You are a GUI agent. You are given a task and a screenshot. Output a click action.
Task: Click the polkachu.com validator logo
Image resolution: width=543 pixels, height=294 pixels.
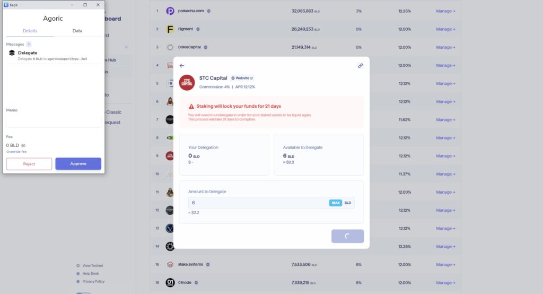170,11
